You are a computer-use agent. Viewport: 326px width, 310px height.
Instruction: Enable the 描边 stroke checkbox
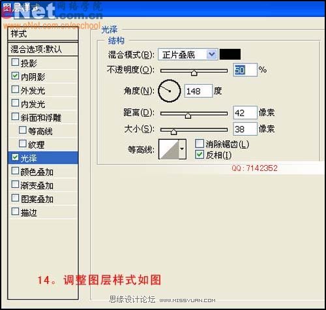[15, 211]
